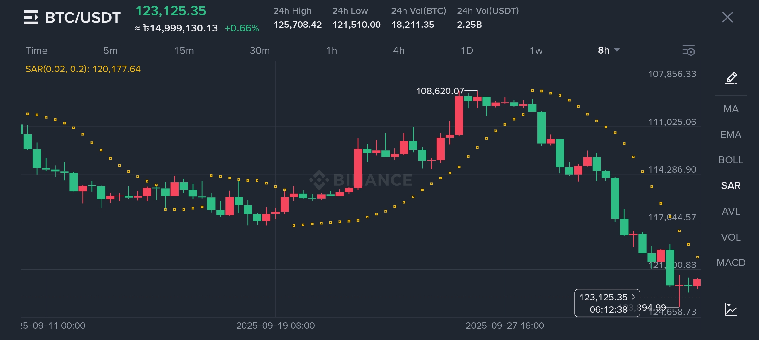Viewport: 759px width, 340px height.
Task: Show the VOL sub-chart
Action: click(x=731, y=237)
